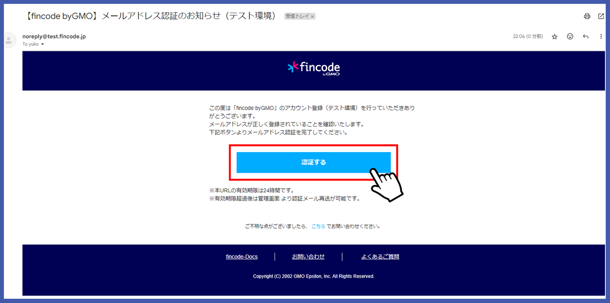Click the fincode byGMO logo

point(314,68)
